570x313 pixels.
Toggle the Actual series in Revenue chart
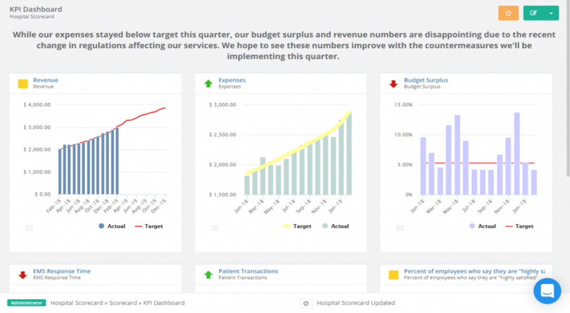click(x=111, y=226)
